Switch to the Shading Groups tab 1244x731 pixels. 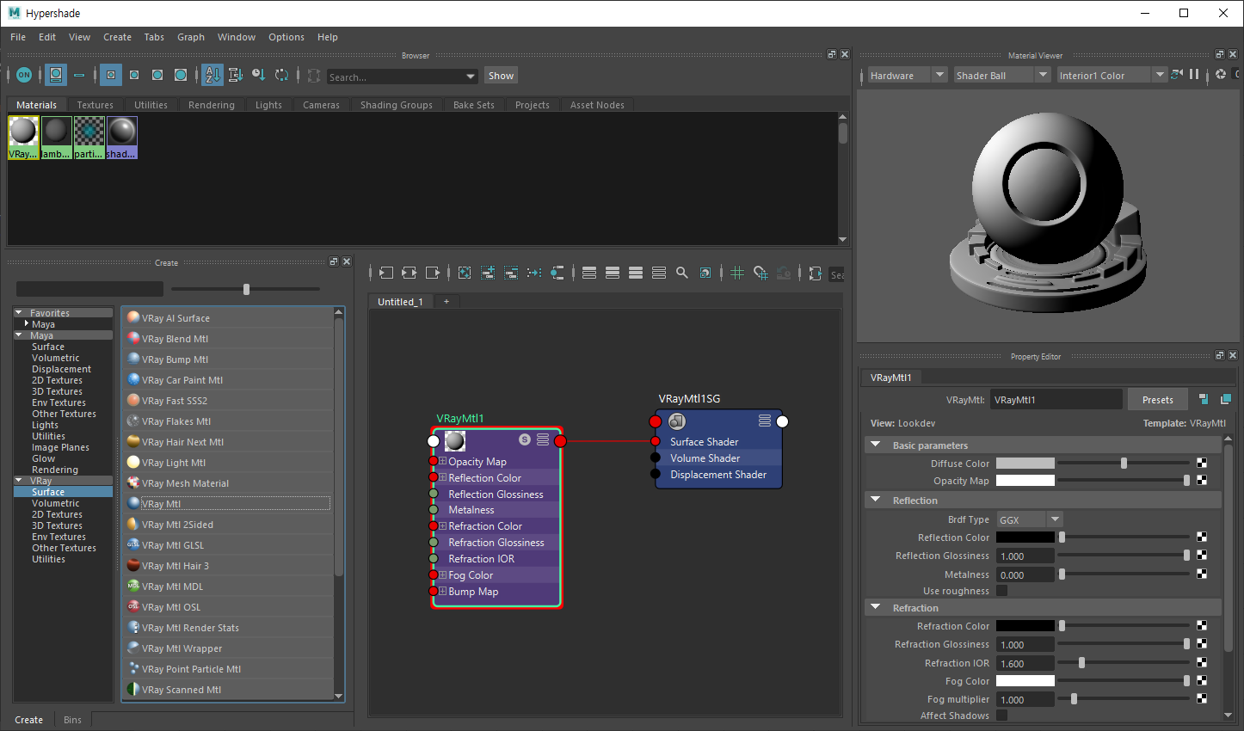point(397,105)
